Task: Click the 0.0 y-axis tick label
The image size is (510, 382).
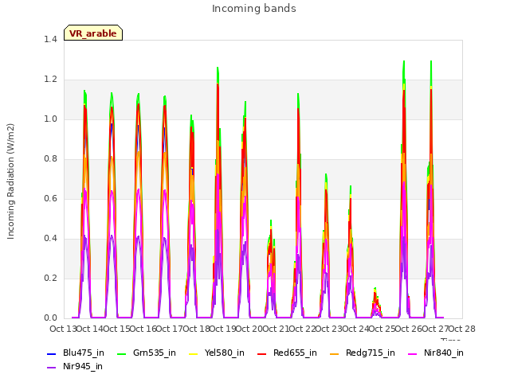Action: pos(50,318)
